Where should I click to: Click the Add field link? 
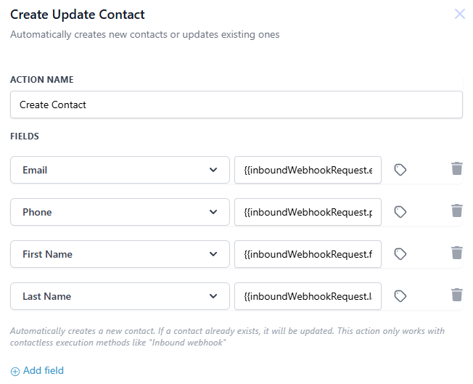tap(43, 370)
